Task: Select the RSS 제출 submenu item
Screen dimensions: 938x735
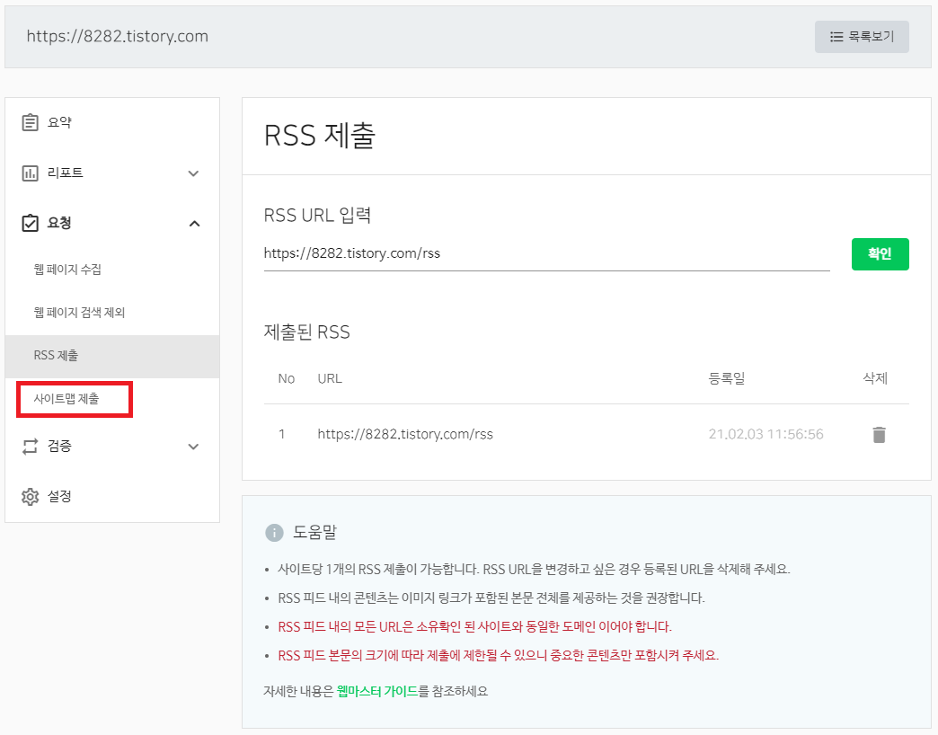Action: [112, 356]
